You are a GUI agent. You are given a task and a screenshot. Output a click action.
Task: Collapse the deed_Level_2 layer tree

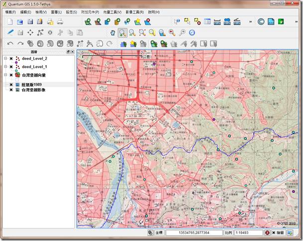(x=5, y=58)
